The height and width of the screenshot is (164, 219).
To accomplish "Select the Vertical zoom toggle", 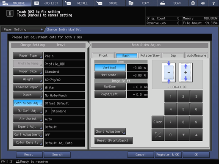I will [110, 68].
